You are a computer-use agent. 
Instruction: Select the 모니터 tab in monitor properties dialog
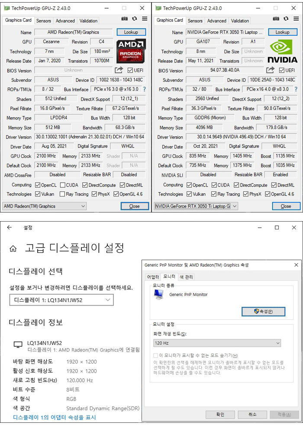169,277
